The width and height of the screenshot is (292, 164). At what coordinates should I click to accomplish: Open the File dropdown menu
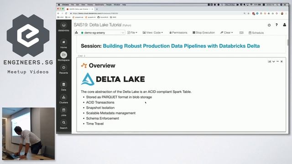[x=132, y=32]
